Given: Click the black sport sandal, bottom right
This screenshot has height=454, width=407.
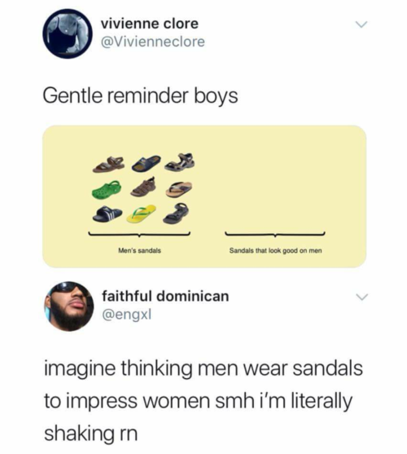Looking at the screenshot, I should pos(176,213).
